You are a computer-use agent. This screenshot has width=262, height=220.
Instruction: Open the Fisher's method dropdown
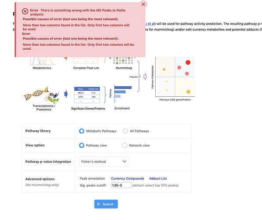pos(104,161)
